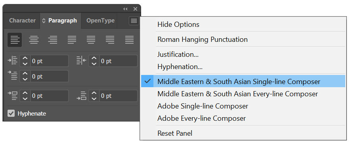
Task: Switch to the Character tab
Action: (22, 21)
